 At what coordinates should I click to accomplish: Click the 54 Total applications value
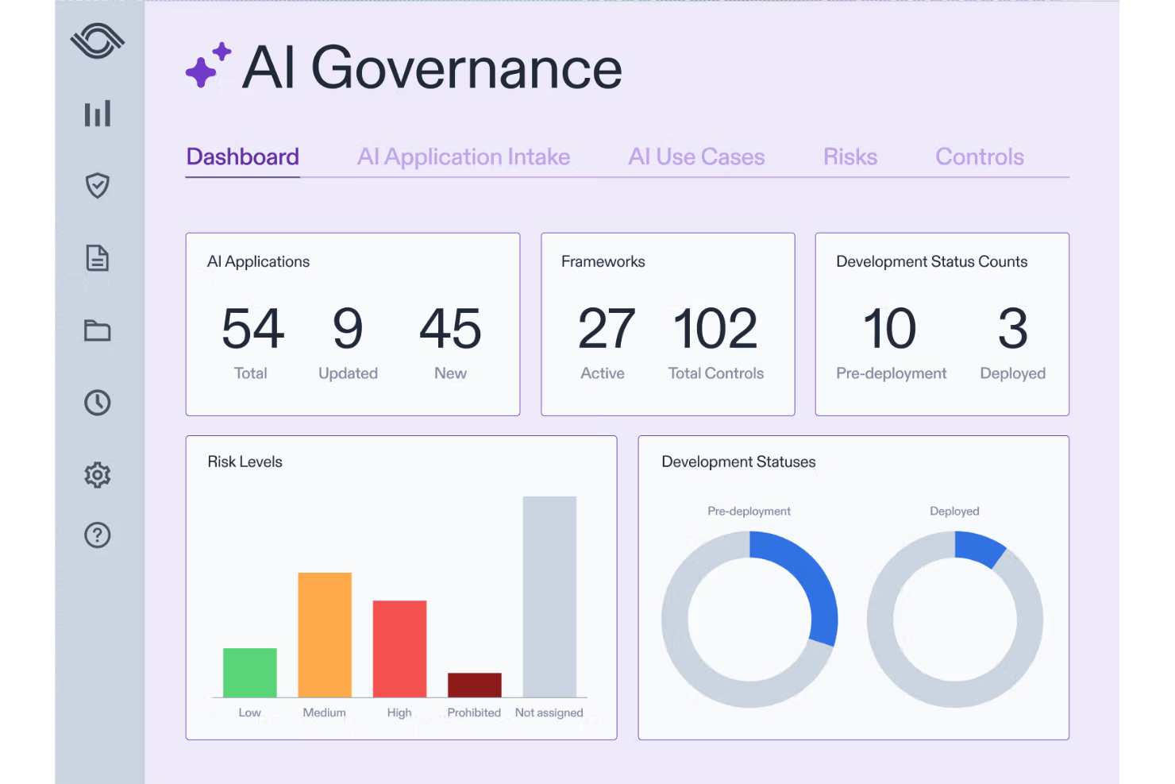pos(252,329)
